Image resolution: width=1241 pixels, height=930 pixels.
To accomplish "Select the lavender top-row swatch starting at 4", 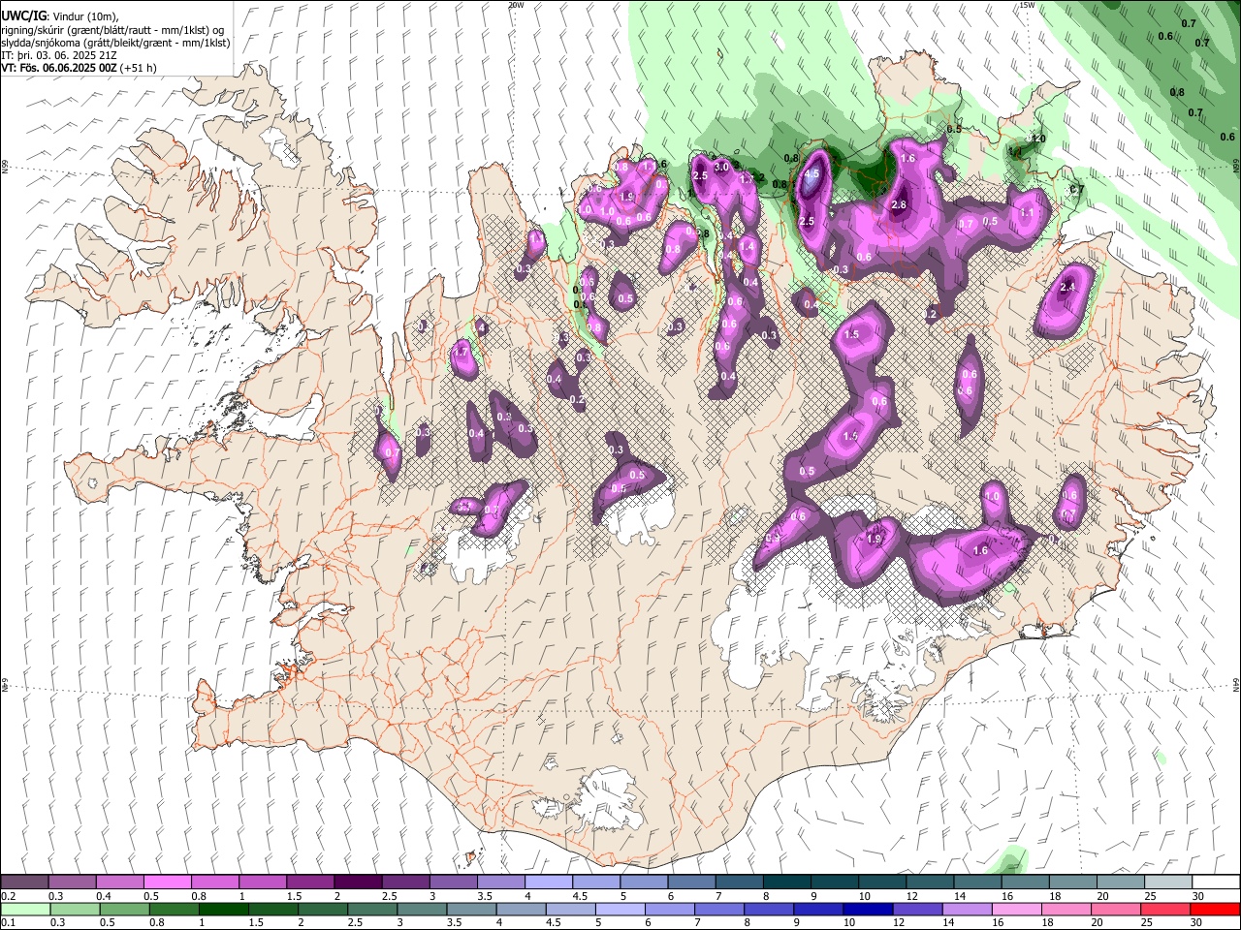I will click(548, 883).
